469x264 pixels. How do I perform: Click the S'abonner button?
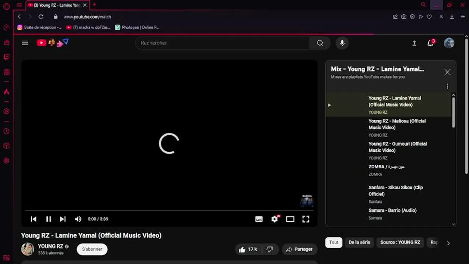92,249
